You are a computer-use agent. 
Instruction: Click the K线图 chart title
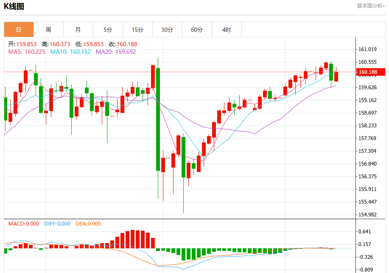click(14, 6)
